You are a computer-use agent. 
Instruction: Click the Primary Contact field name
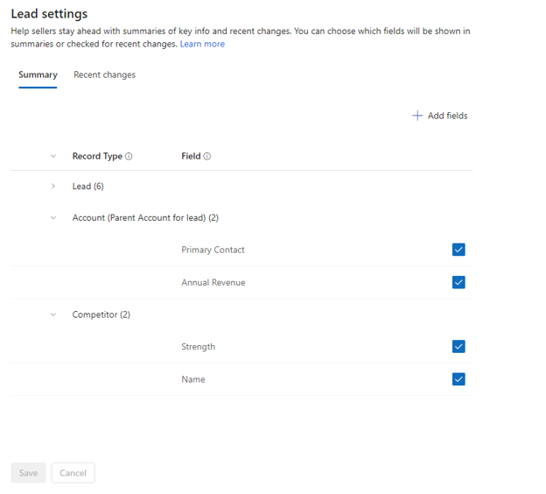click(x=213, y=250)
